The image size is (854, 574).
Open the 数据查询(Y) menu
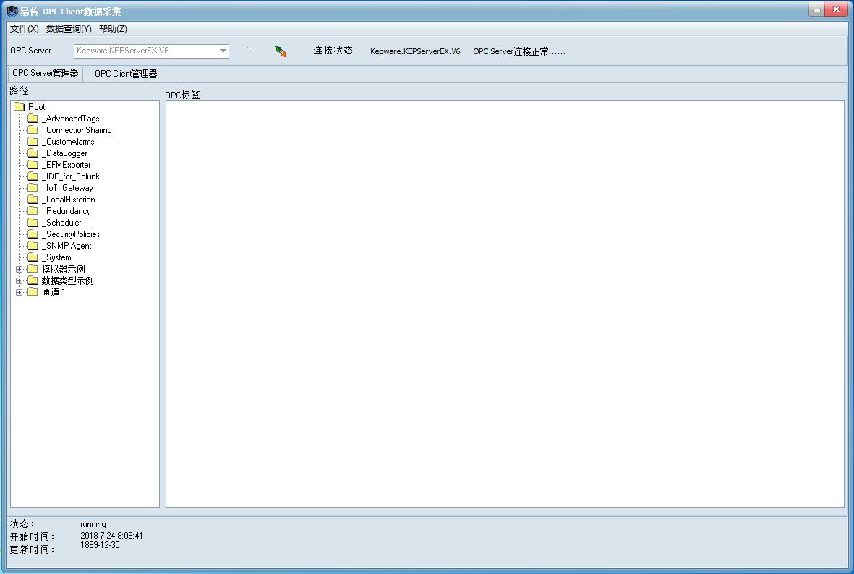(69, 29)
